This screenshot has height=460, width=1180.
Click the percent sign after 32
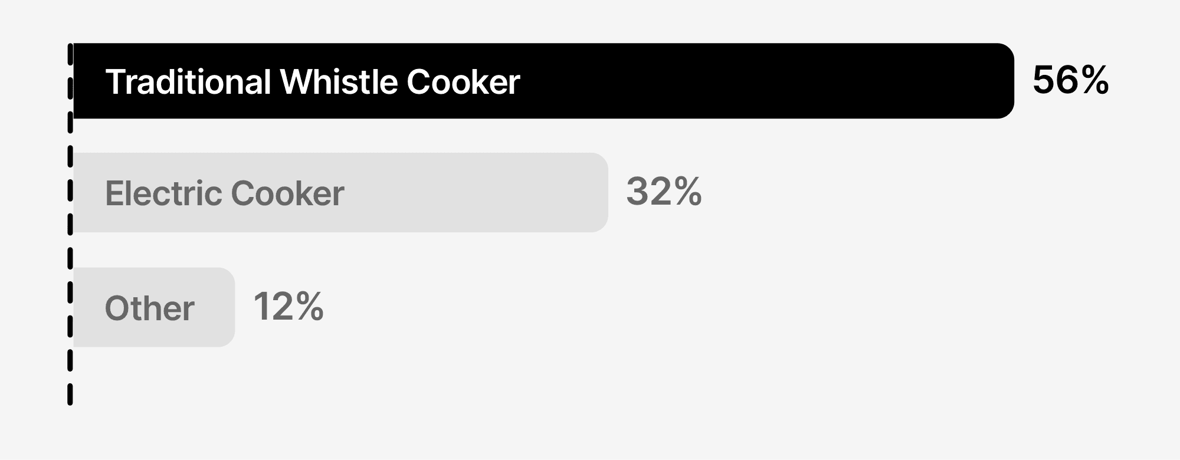pyautogui.click(x=689, y=192)
